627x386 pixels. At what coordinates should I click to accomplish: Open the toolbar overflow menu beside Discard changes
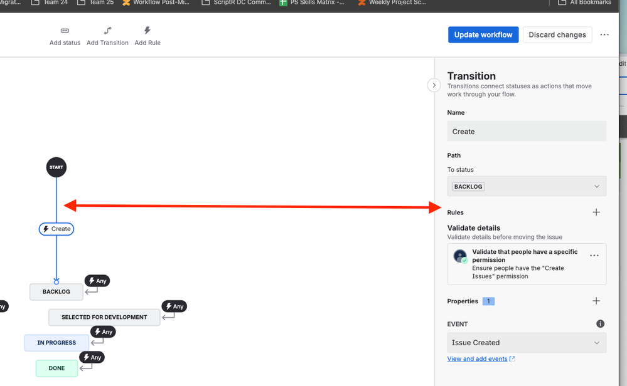coord(604,34)
